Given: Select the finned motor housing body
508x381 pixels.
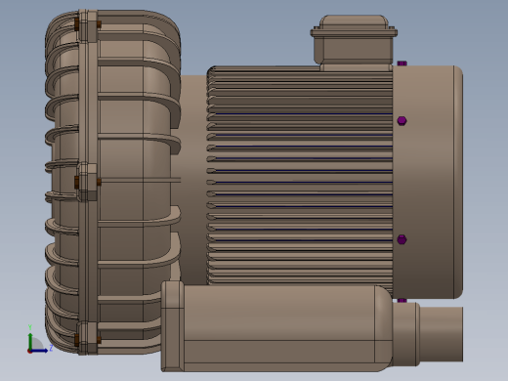Looking at the screenshot, I should click(x=300, y=176).
